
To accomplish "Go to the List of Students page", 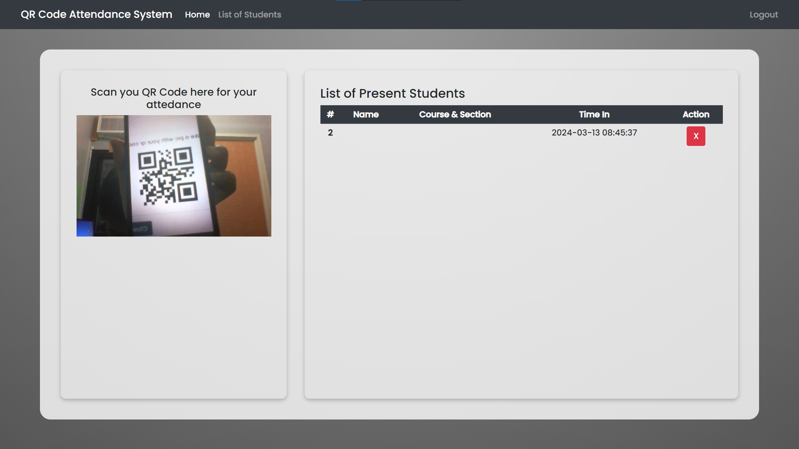I will [x=250, y=15].
